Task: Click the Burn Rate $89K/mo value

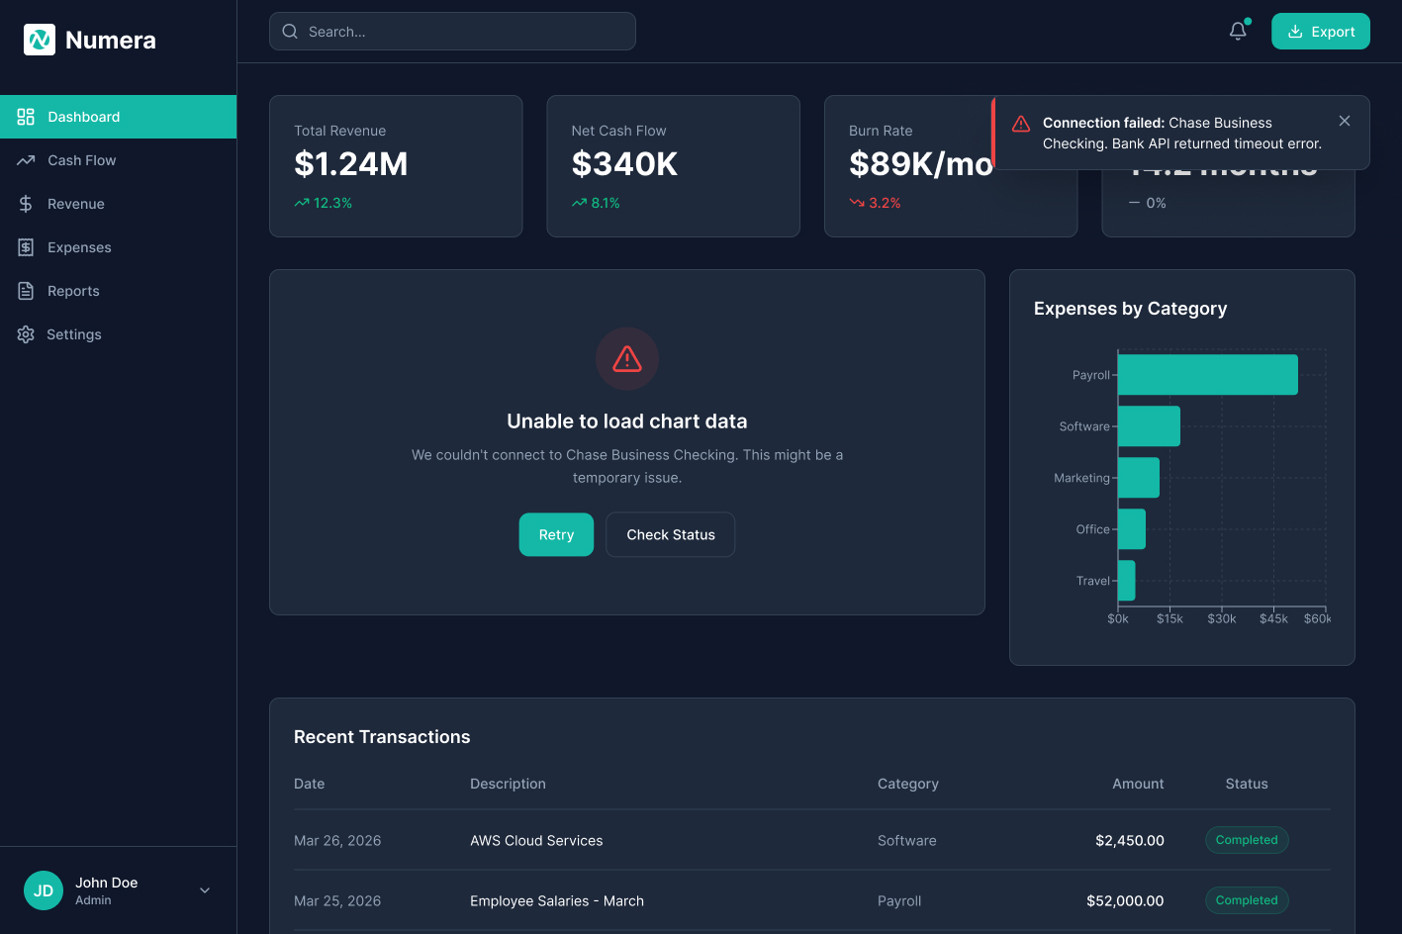Action: (920, 164)
